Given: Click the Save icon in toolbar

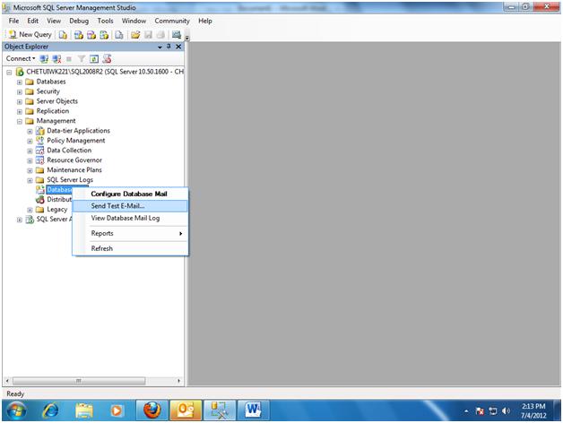Looking at the screenshot, I should point(148,35).
